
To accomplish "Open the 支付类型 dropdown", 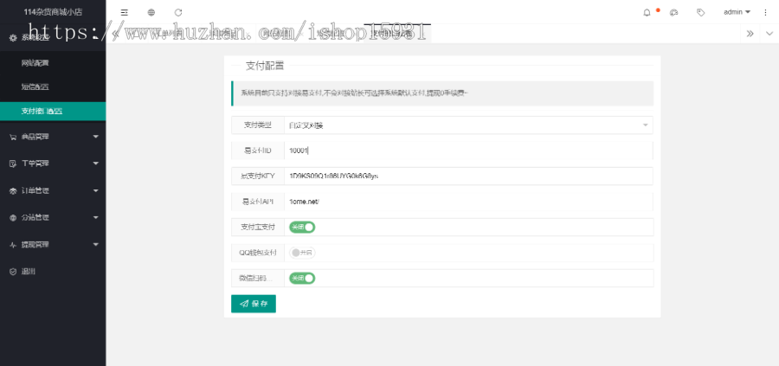I will pyautogui.click(x=468, y=125).
